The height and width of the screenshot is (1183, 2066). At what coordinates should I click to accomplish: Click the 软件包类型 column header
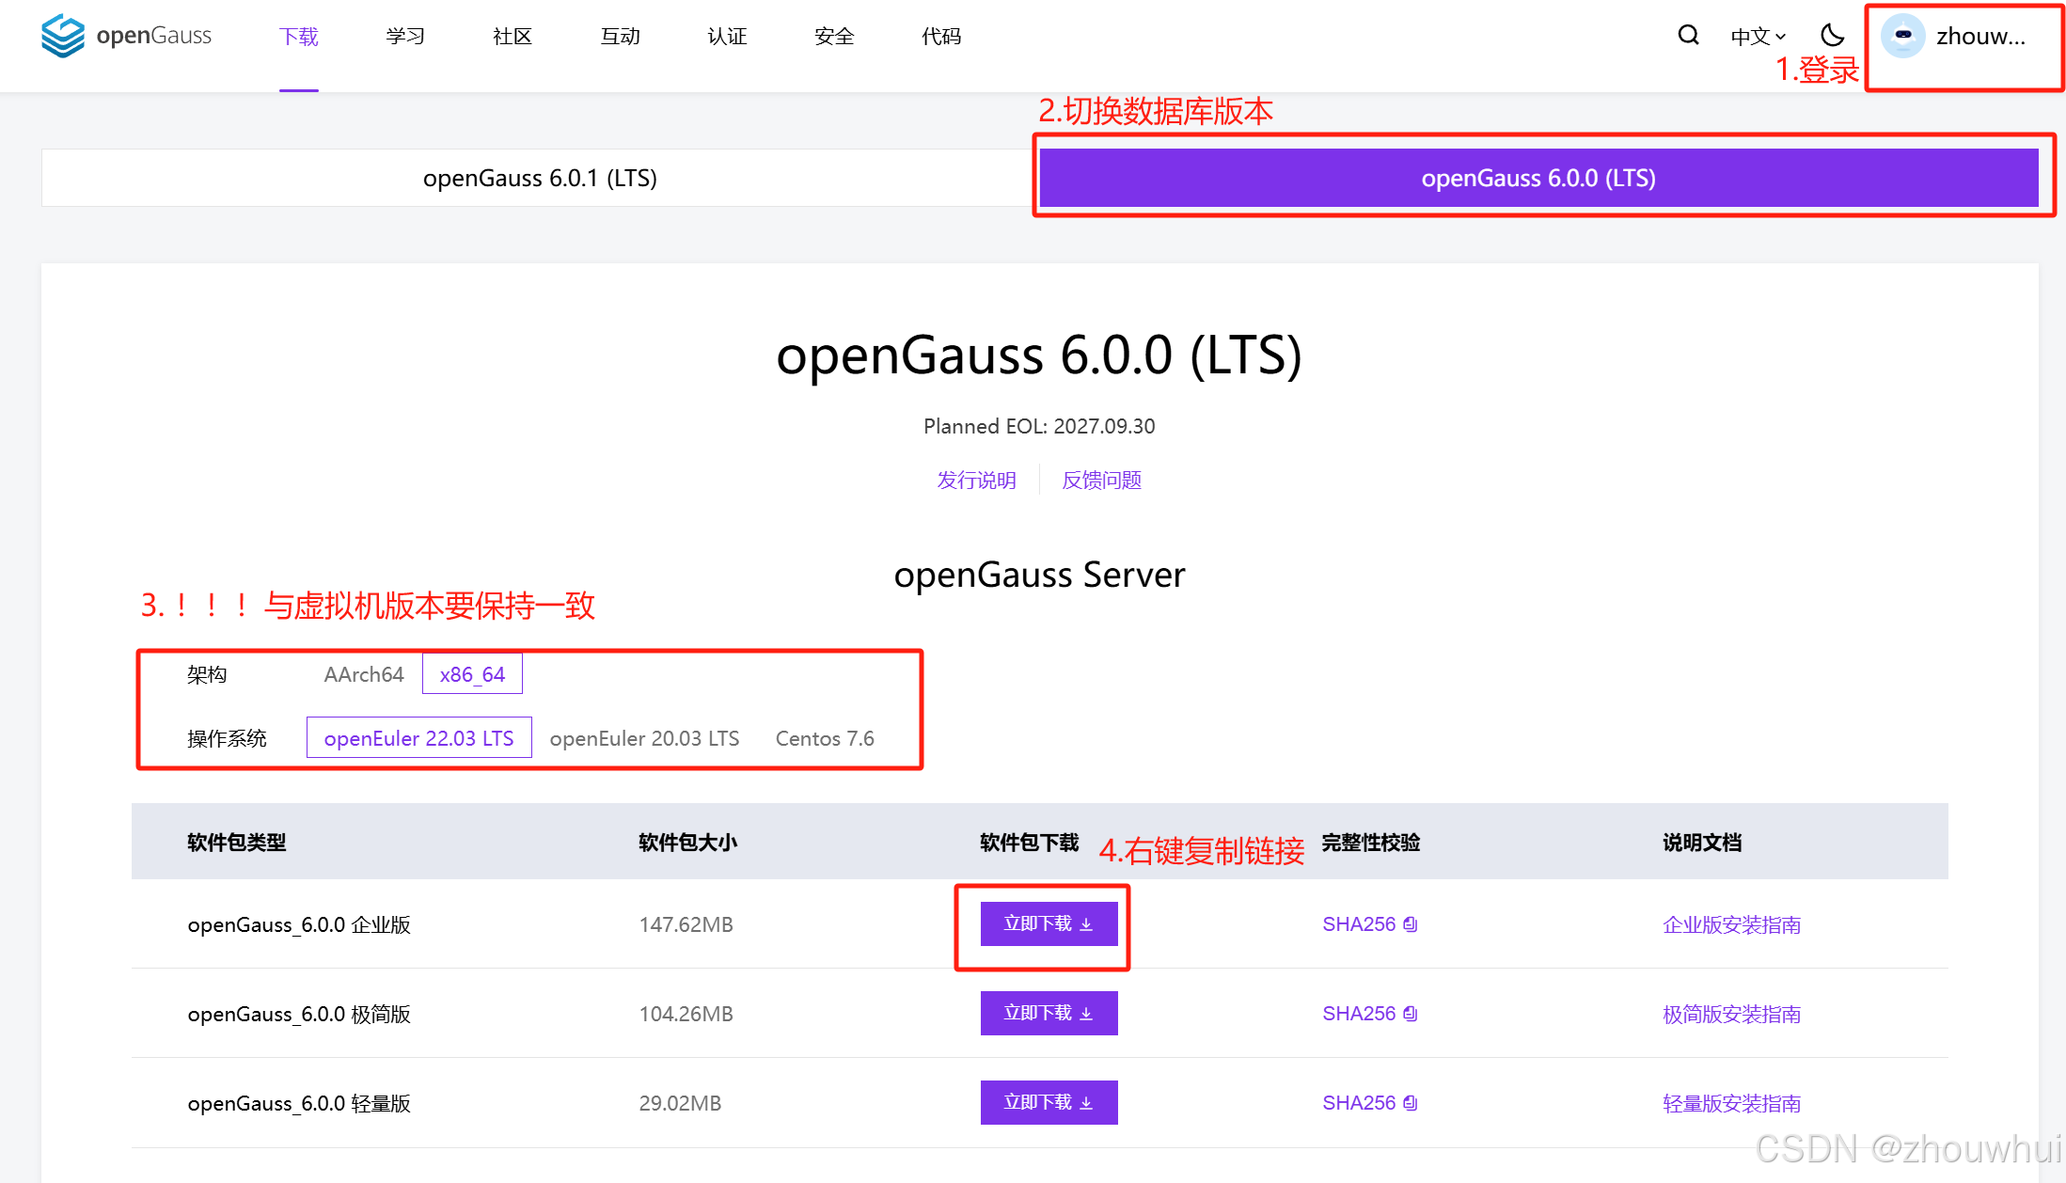(x=236, y=842)
